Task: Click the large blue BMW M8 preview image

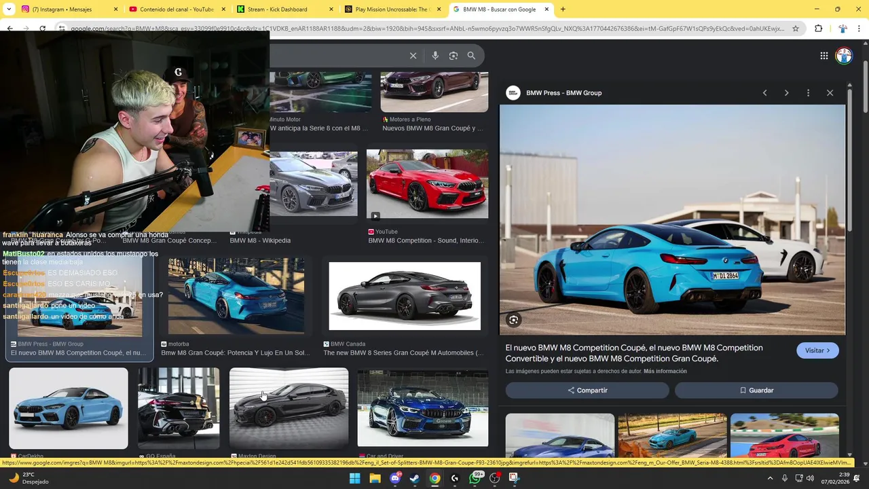Action: coord(672,219)
